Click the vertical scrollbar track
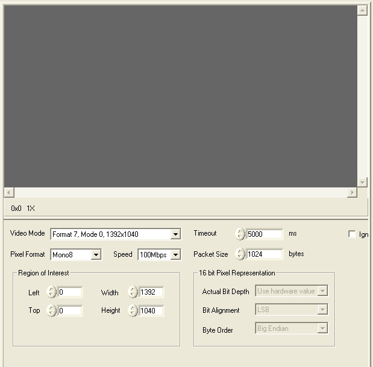 click(x=362, y=96)
